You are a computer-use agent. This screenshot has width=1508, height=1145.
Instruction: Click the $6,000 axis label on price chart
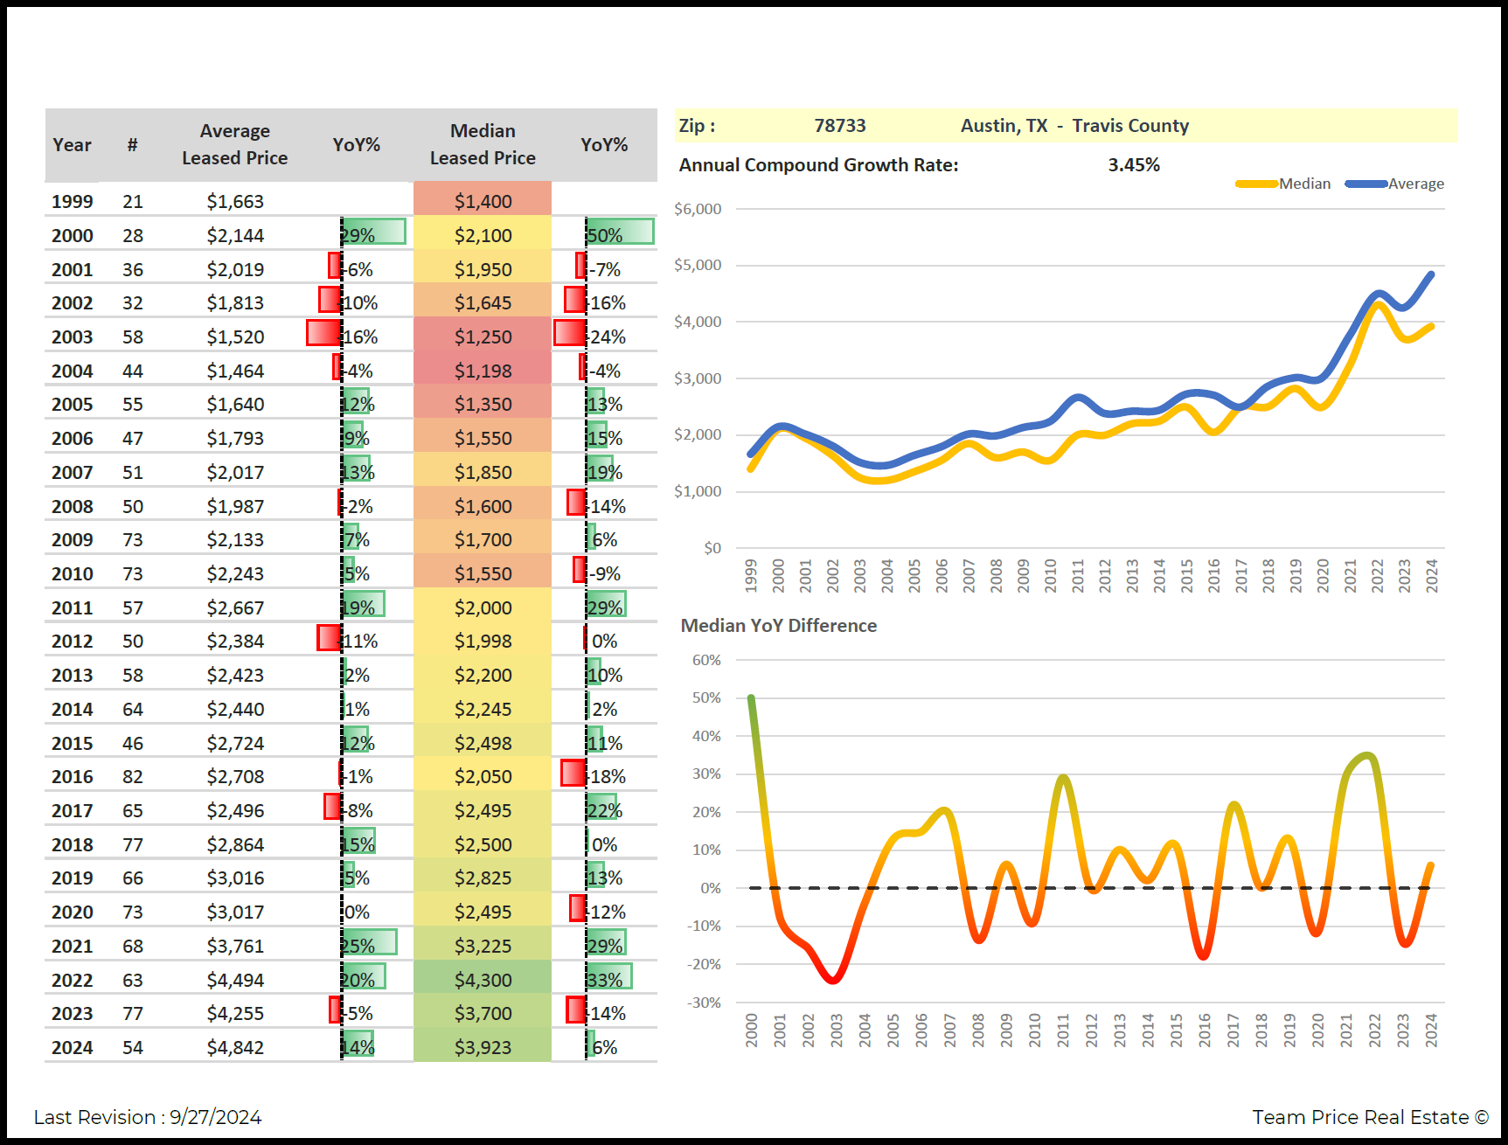(698, 209)
